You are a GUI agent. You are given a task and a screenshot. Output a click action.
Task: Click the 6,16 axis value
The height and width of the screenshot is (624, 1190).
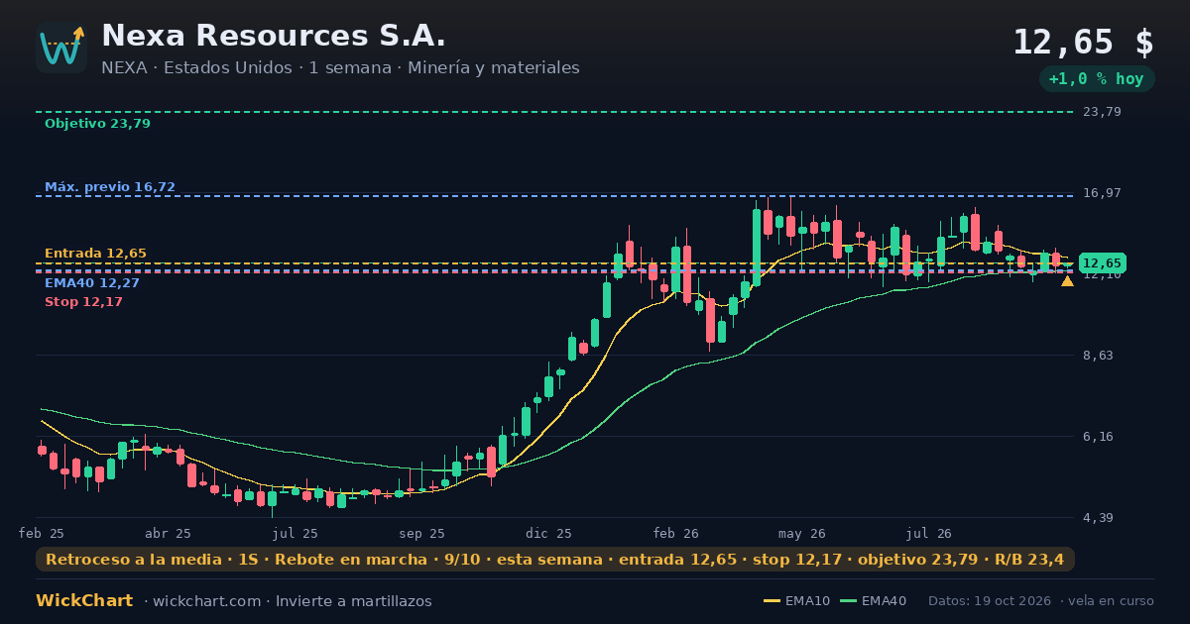tap(1098, 437)
